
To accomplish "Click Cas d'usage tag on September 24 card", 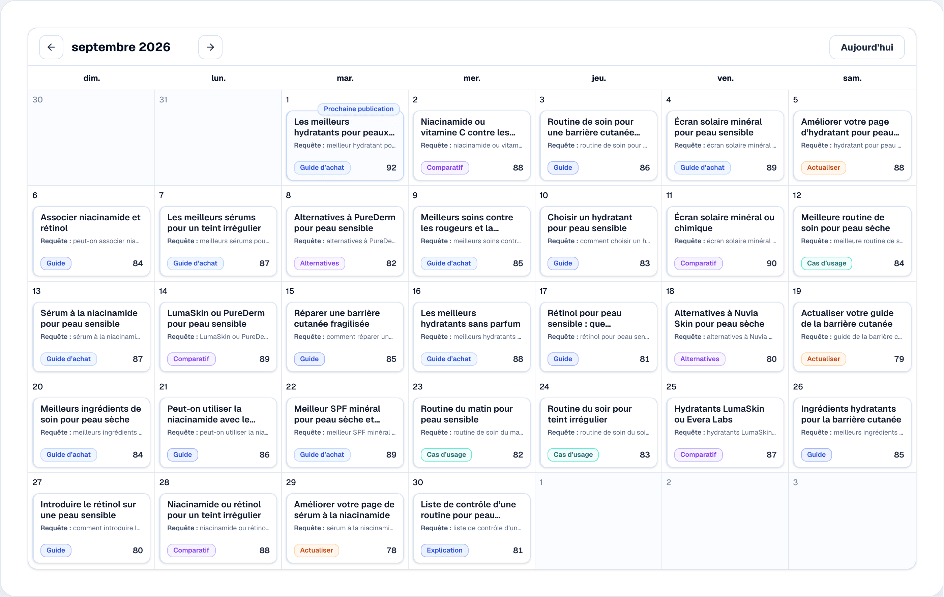I will coord(573,454).
